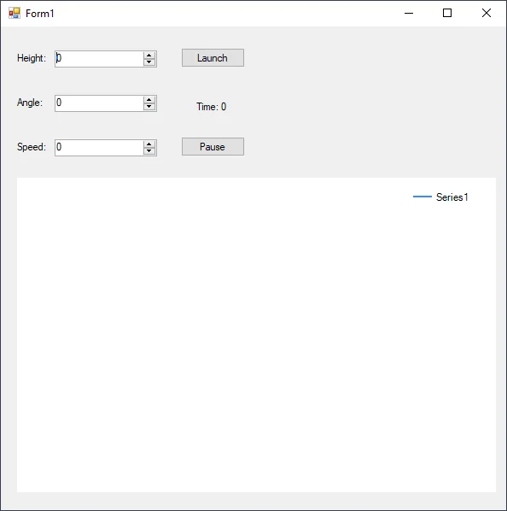
Task: Click the "Speed:" label
Action: coord(32,147)
